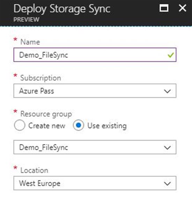Viewport: 192px width, 204px height.
Task: Select the Create new radio button
Action: tap(20, 125)
